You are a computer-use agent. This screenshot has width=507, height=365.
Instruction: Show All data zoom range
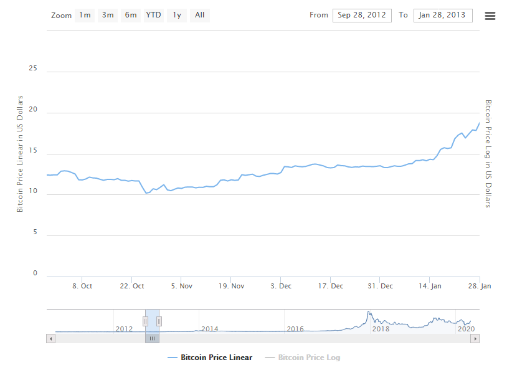pyautogui.click(x=199, y=15)
